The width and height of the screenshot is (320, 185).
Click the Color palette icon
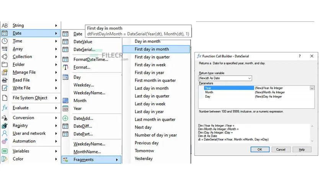point(5,159)
